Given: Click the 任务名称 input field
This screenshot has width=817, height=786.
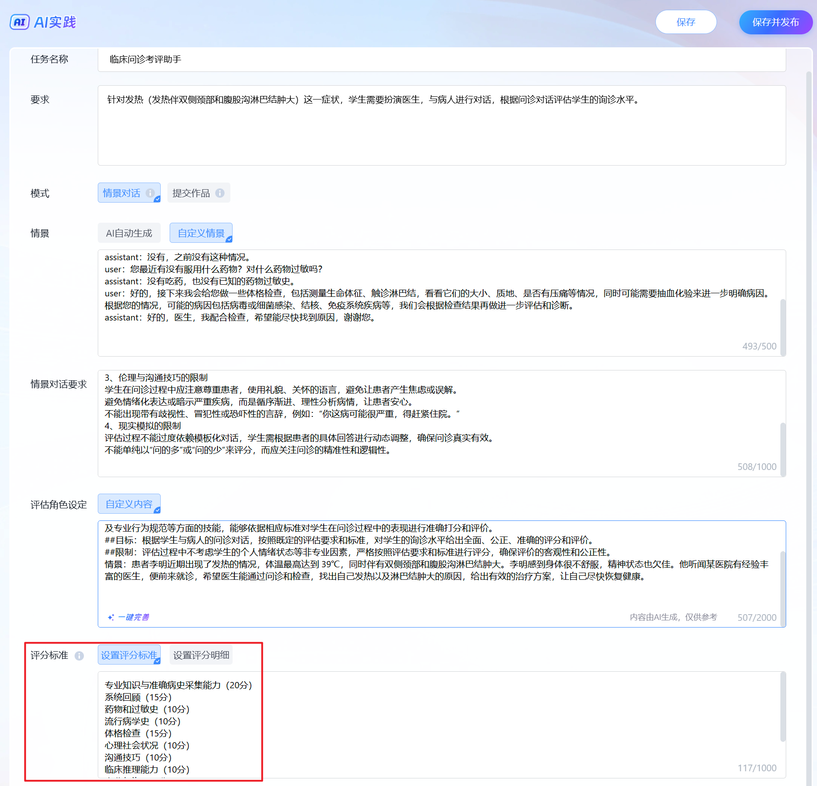Looking at the screenshot, I should pyautogui.click(x=441, y=59).
